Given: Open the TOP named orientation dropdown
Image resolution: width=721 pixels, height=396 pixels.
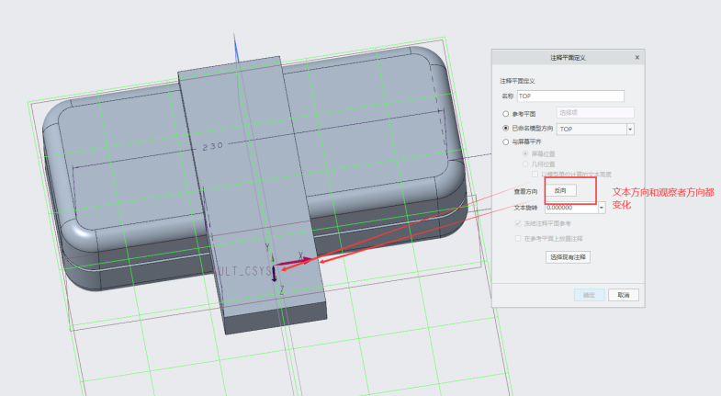Looking at the screenshot, I should 630,129.
